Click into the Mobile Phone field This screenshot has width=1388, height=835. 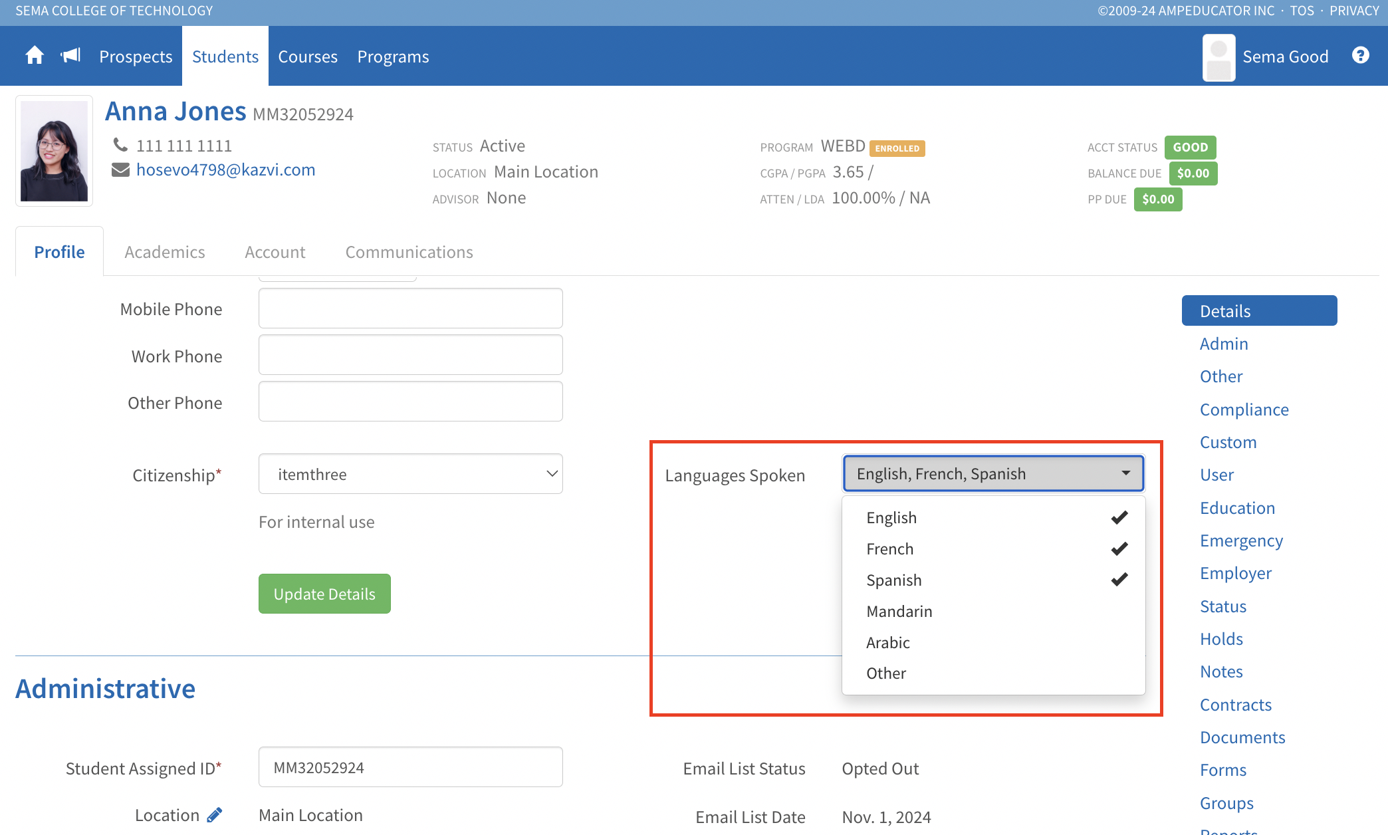pos(410,308)
